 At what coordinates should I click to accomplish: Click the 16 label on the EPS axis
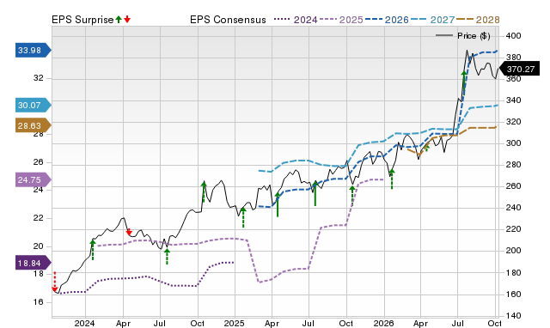click(x=39, y=302)
